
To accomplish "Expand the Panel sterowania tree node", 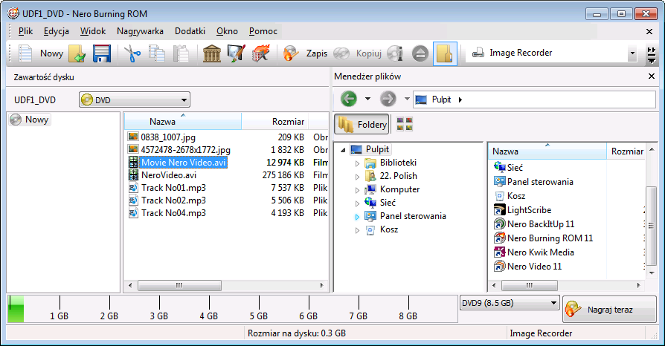I will click(x=357, y=217).
